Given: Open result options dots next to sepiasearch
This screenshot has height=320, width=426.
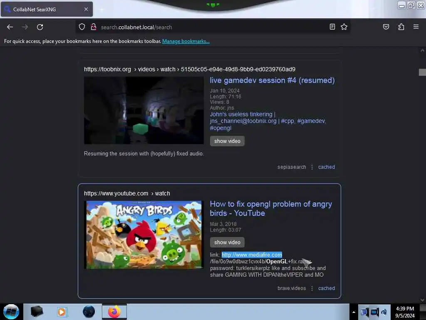Looking at the screenshot, I should tap(312, 167).
